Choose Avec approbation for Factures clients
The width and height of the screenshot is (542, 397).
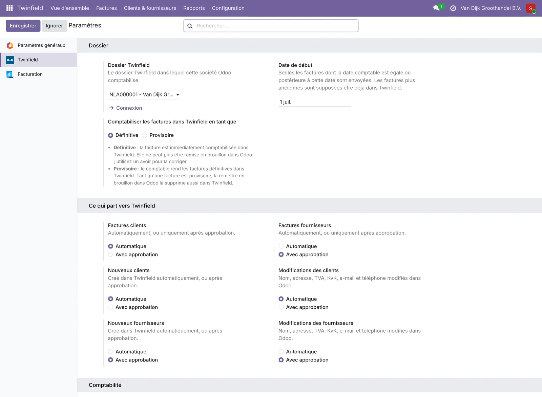tap(110, 255)
